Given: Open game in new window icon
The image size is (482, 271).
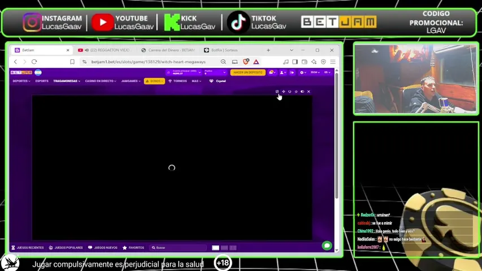Looking at the screenshot, I should (277, 91).
